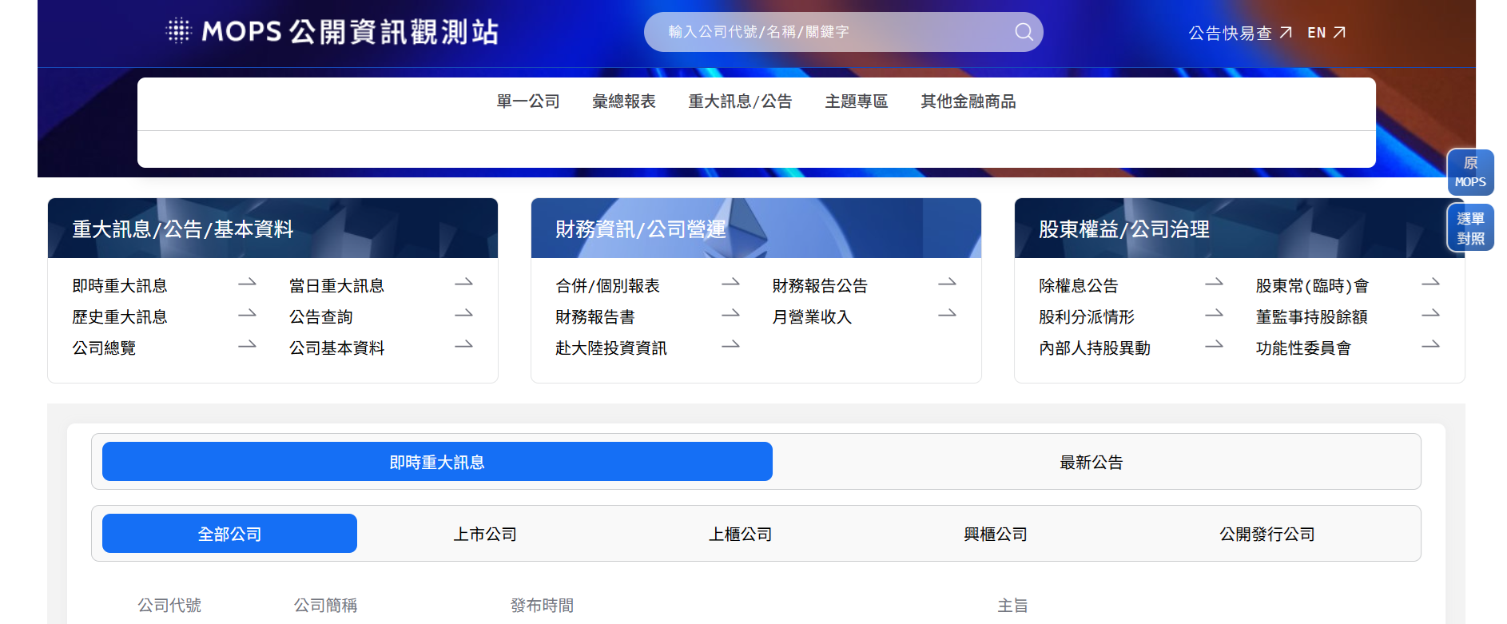Viewport: 1507px width, 624px height.
Task: Click the arrow next to 內部人持股異動
Action: coord(1215,345)
